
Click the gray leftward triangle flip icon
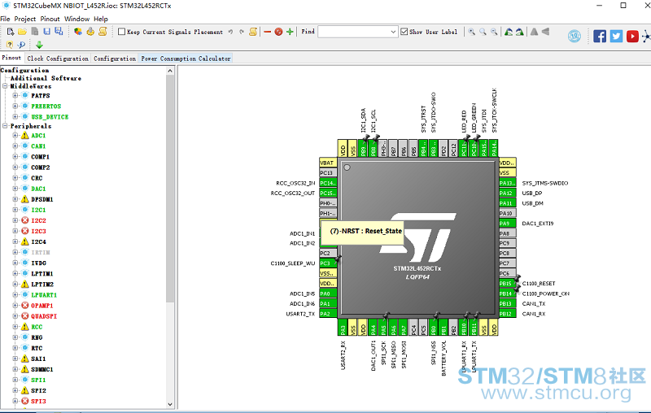tap(545, 32)
